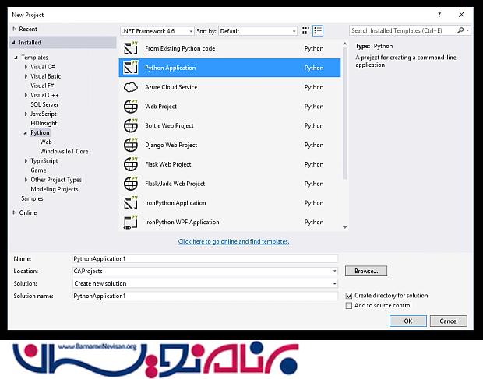This screenshot has height=379, width=483.
Task: Click the Azure Cloud Service cloud icon
Action: pyautogui.click(x=131, y=87)
